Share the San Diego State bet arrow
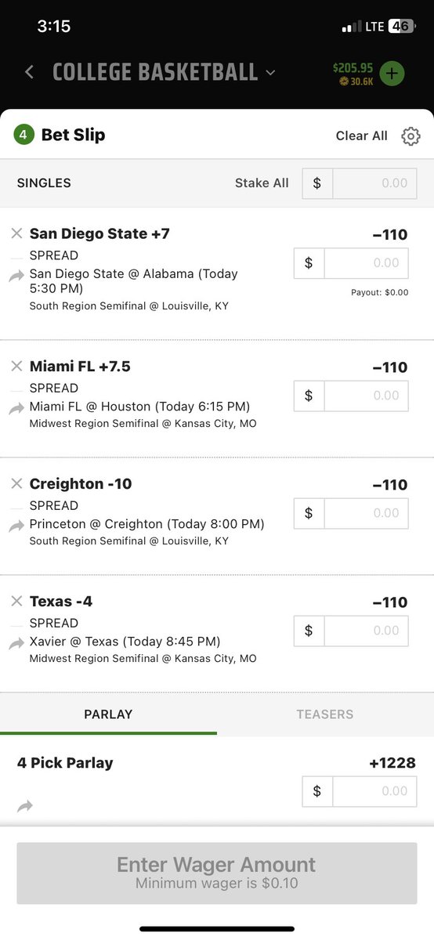Viewport: 434px width, 940px height. 16,276
